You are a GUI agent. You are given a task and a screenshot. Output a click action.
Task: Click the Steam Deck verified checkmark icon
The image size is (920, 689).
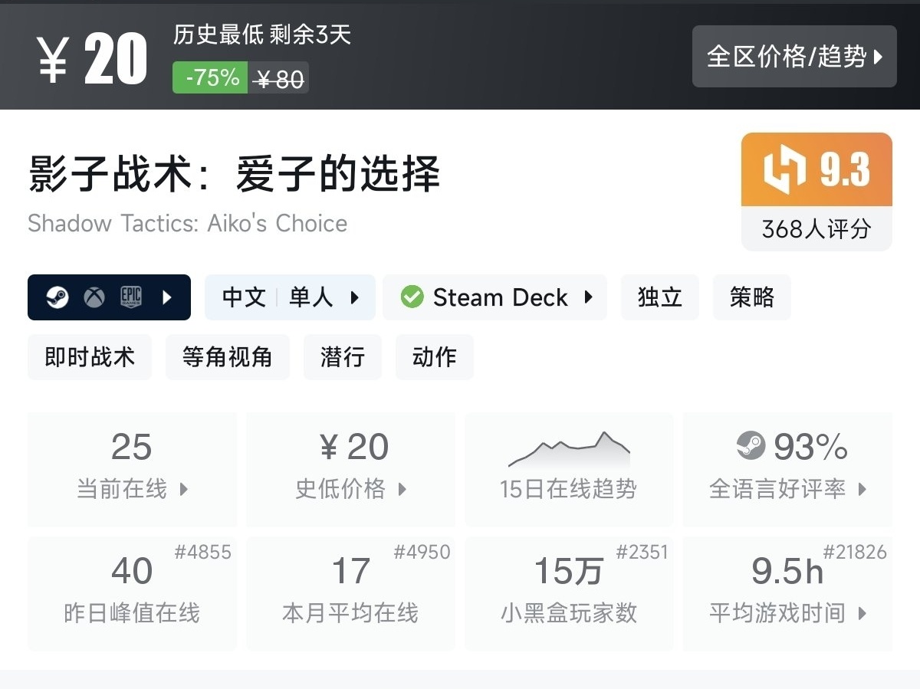tap(412, 297)
